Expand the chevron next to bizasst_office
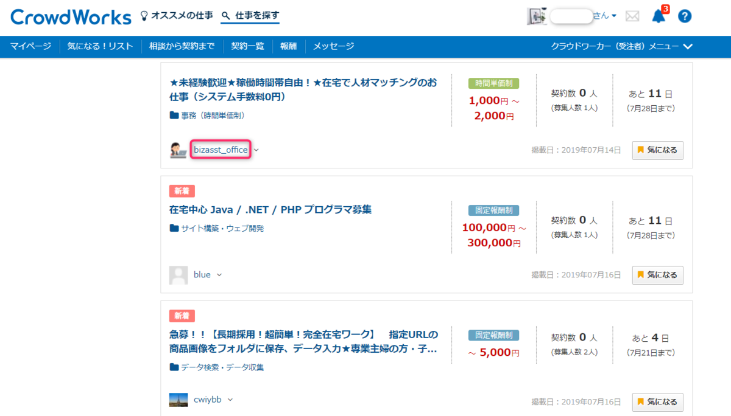731x416 pixels. click(x=256, y=150)
